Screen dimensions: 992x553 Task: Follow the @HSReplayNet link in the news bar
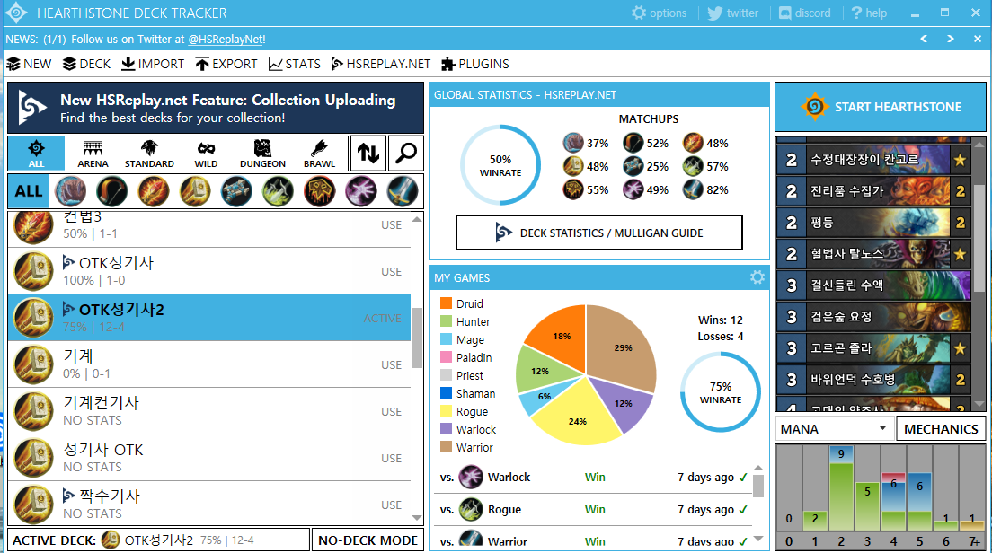(x=226, y=39)
